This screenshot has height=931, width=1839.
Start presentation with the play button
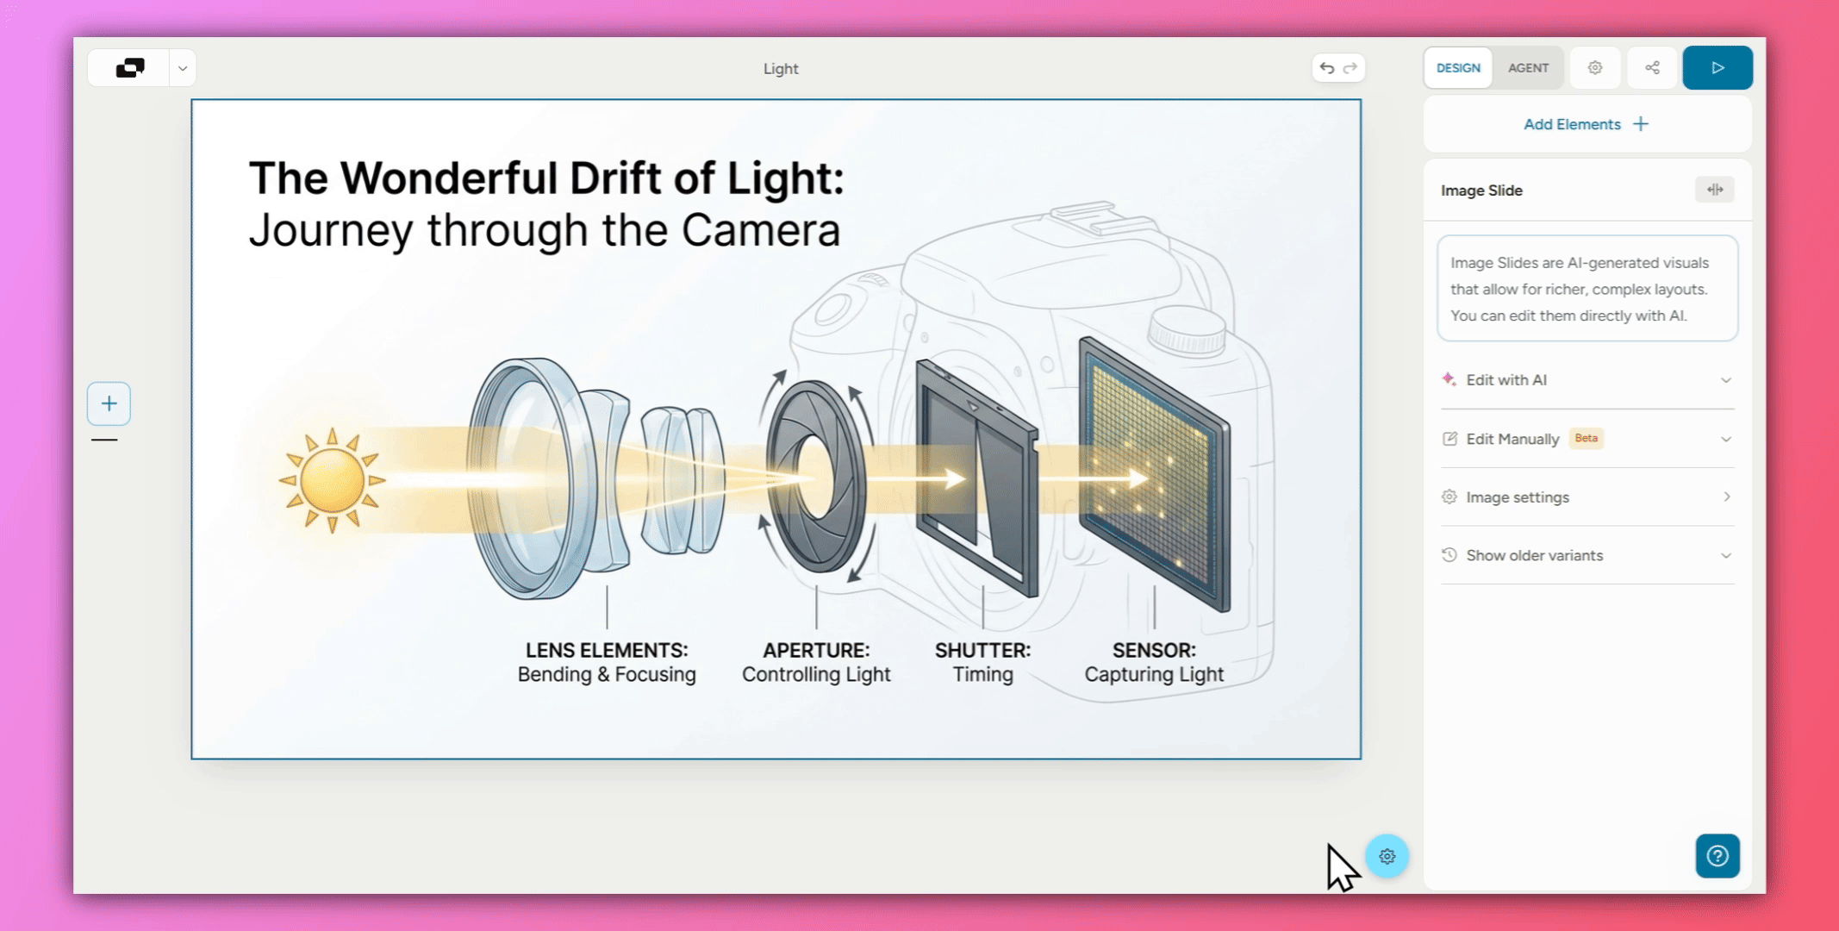[1717, 68]
